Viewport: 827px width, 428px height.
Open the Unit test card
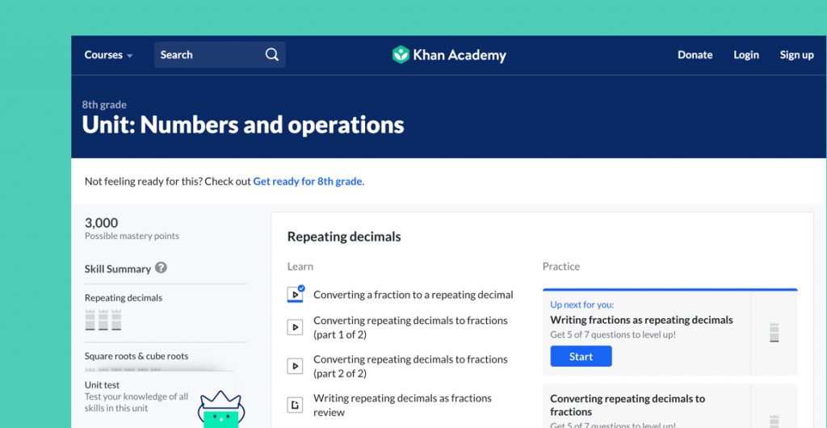(x=160, y=400)
